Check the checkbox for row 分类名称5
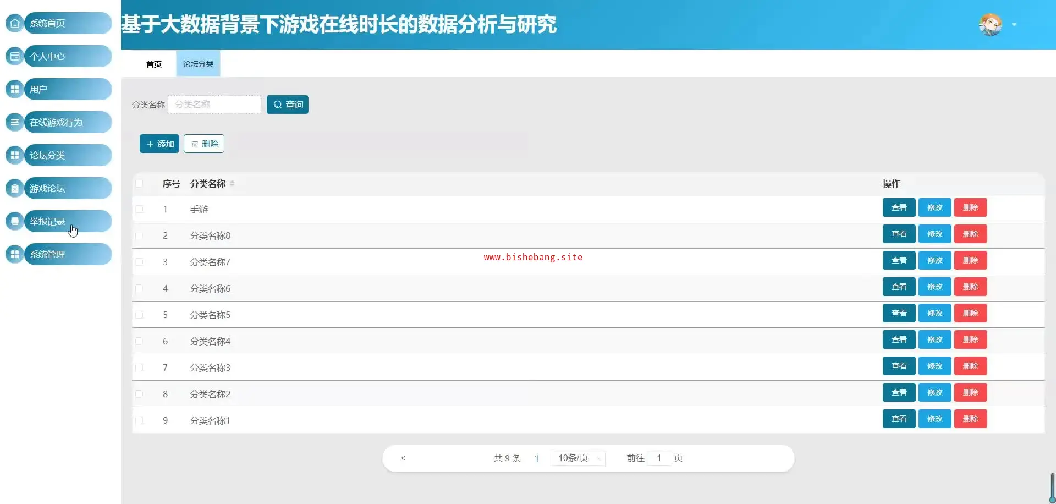The image size is (1056, 504). (x=139, y=315)
